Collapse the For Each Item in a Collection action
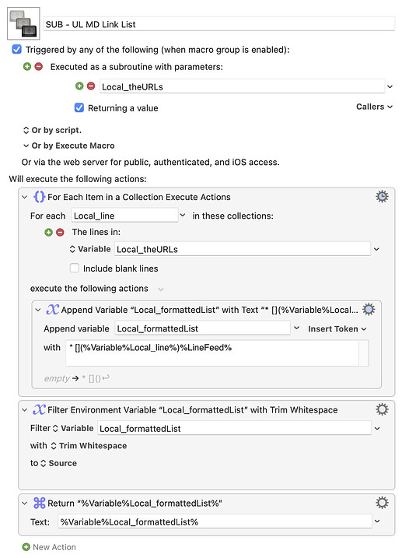This screenshot has width=402, height=558. point(25,197)
